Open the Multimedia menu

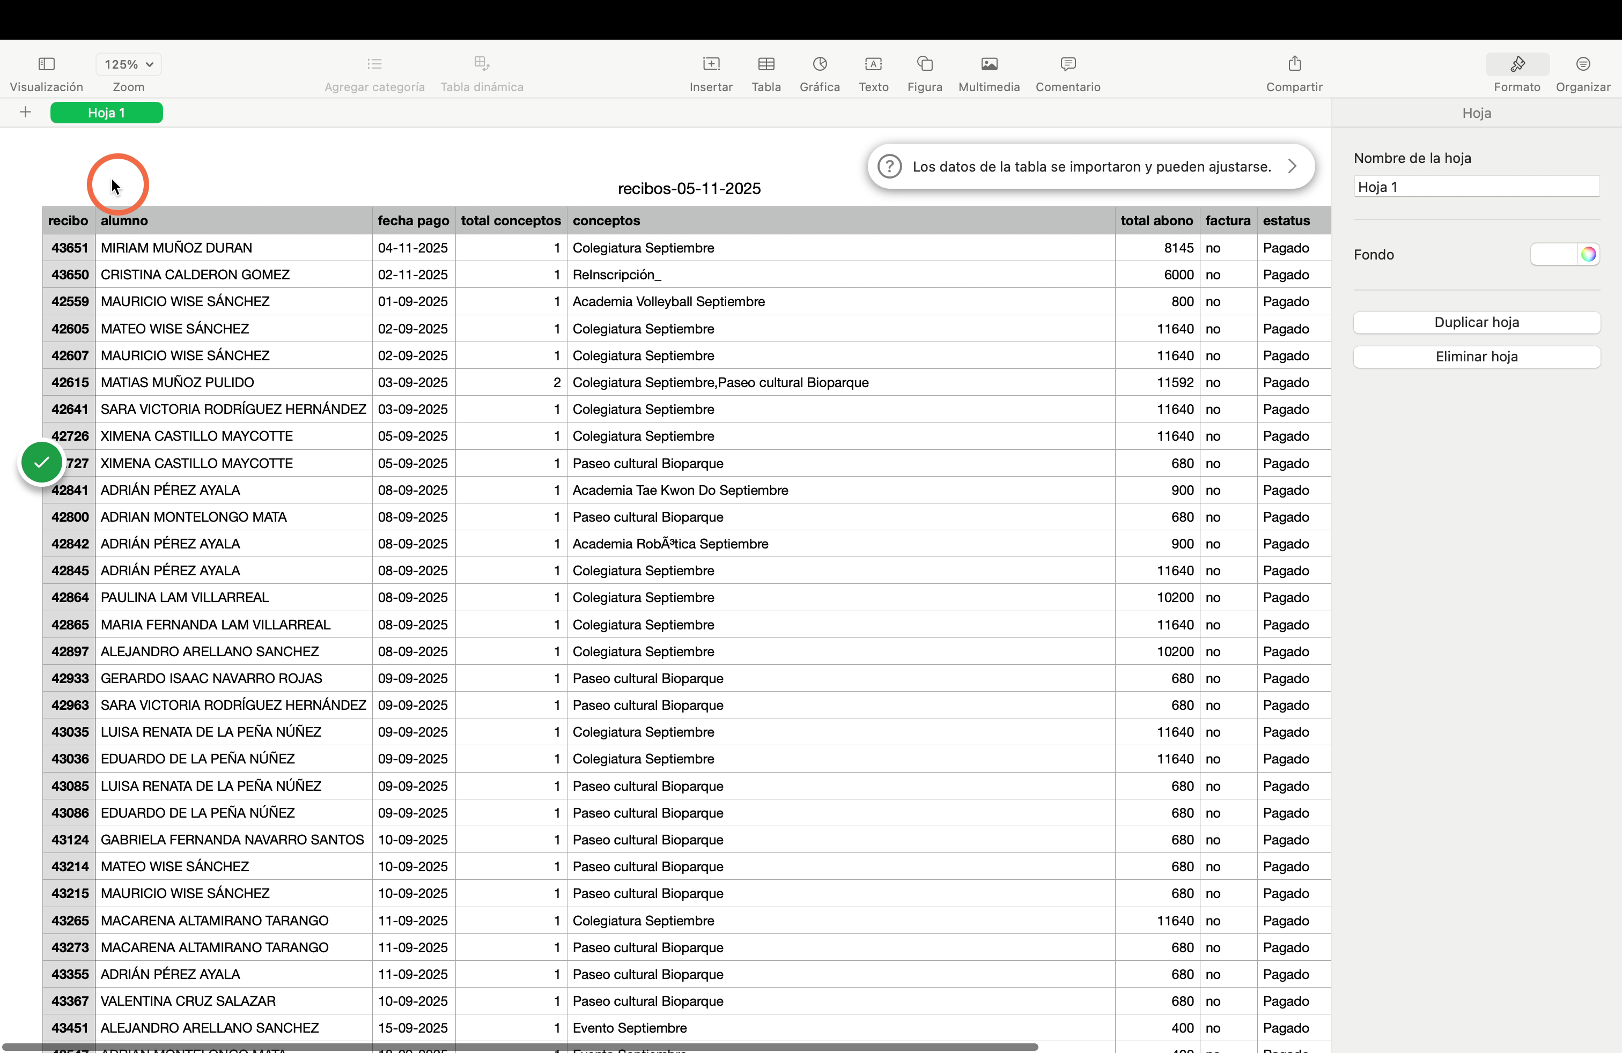(989, 64)
